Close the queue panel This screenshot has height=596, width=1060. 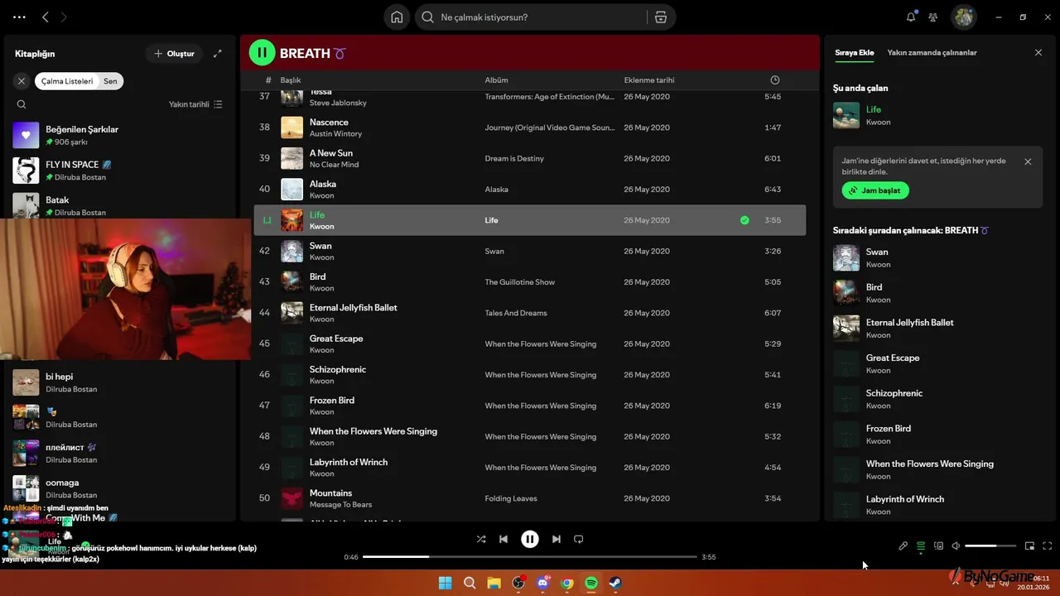click(1038, 52)
